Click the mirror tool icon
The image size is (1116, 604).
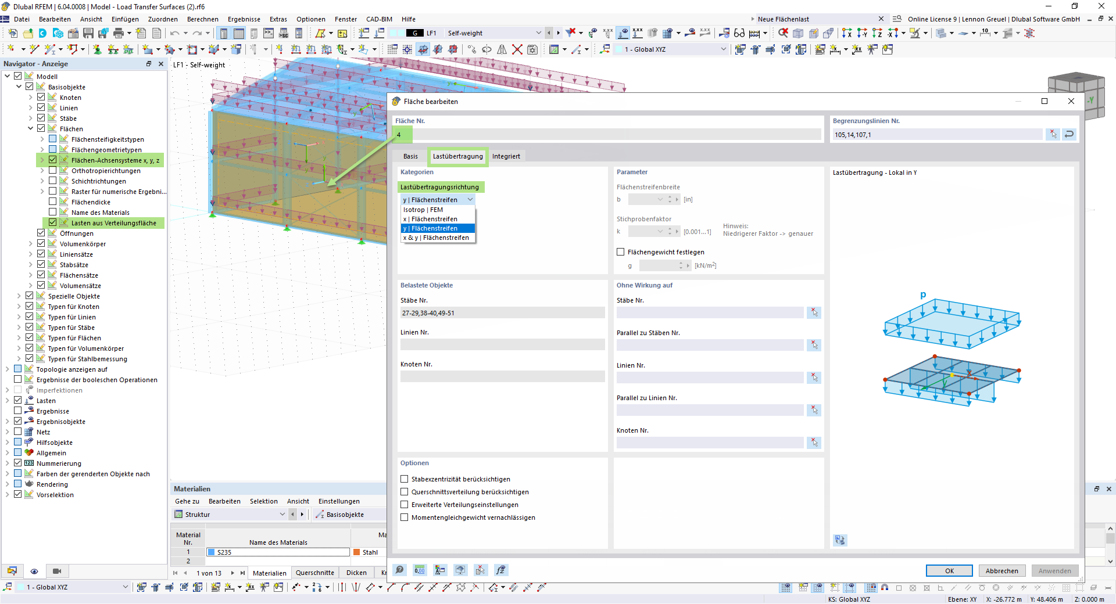click(502, 49)
